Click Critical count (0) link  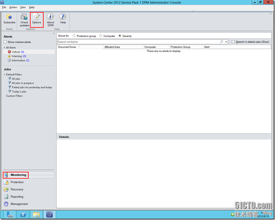coord(22,52)
